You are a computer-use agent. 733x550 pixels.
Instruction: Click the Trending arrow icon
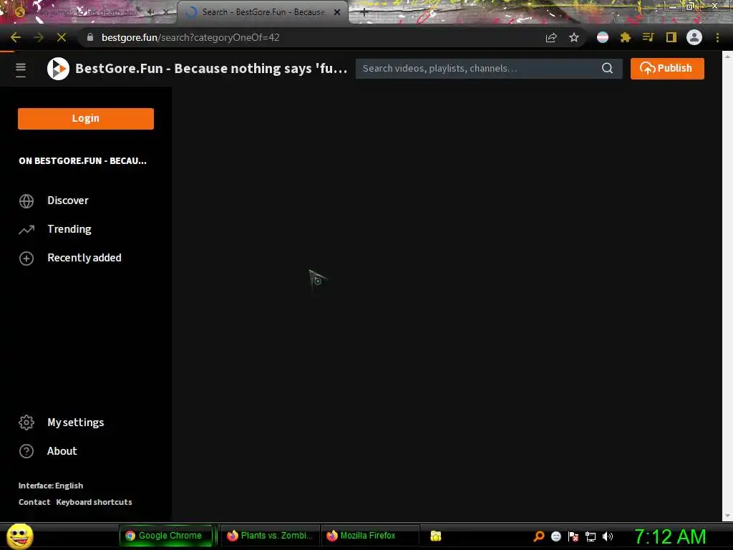26,230
